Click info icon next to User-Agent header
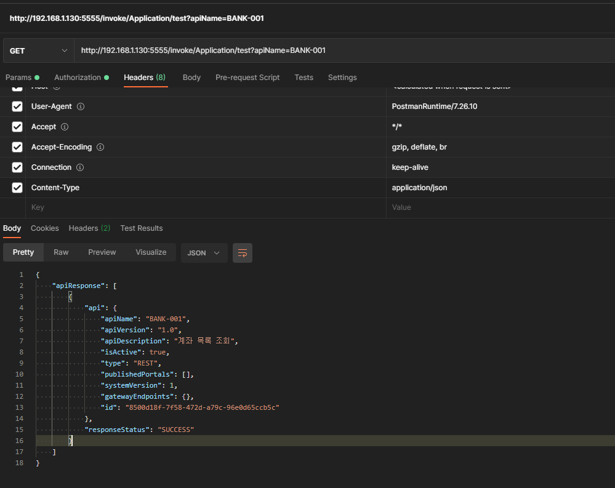 click(81, 106)
